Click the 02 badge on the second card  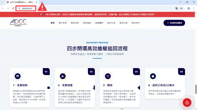pos(91,72)
